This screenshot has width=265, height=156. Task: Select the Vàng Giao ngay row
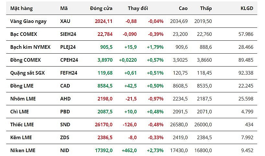[28, 21]
